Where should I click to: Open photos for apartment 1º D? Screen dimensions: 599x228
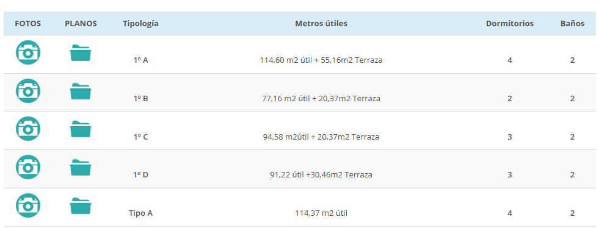coord(28,167)
